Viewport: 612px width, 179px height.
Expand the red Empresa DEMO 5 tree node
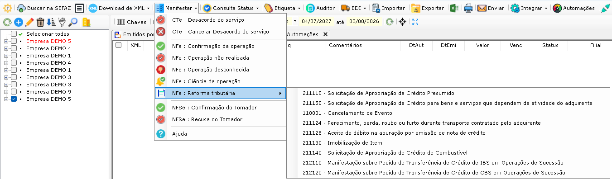point(6,41)
